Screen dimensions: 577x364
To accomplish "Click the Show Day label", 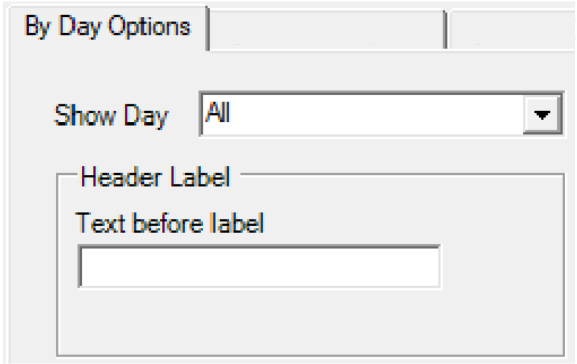I will click(x=111, y=115).
